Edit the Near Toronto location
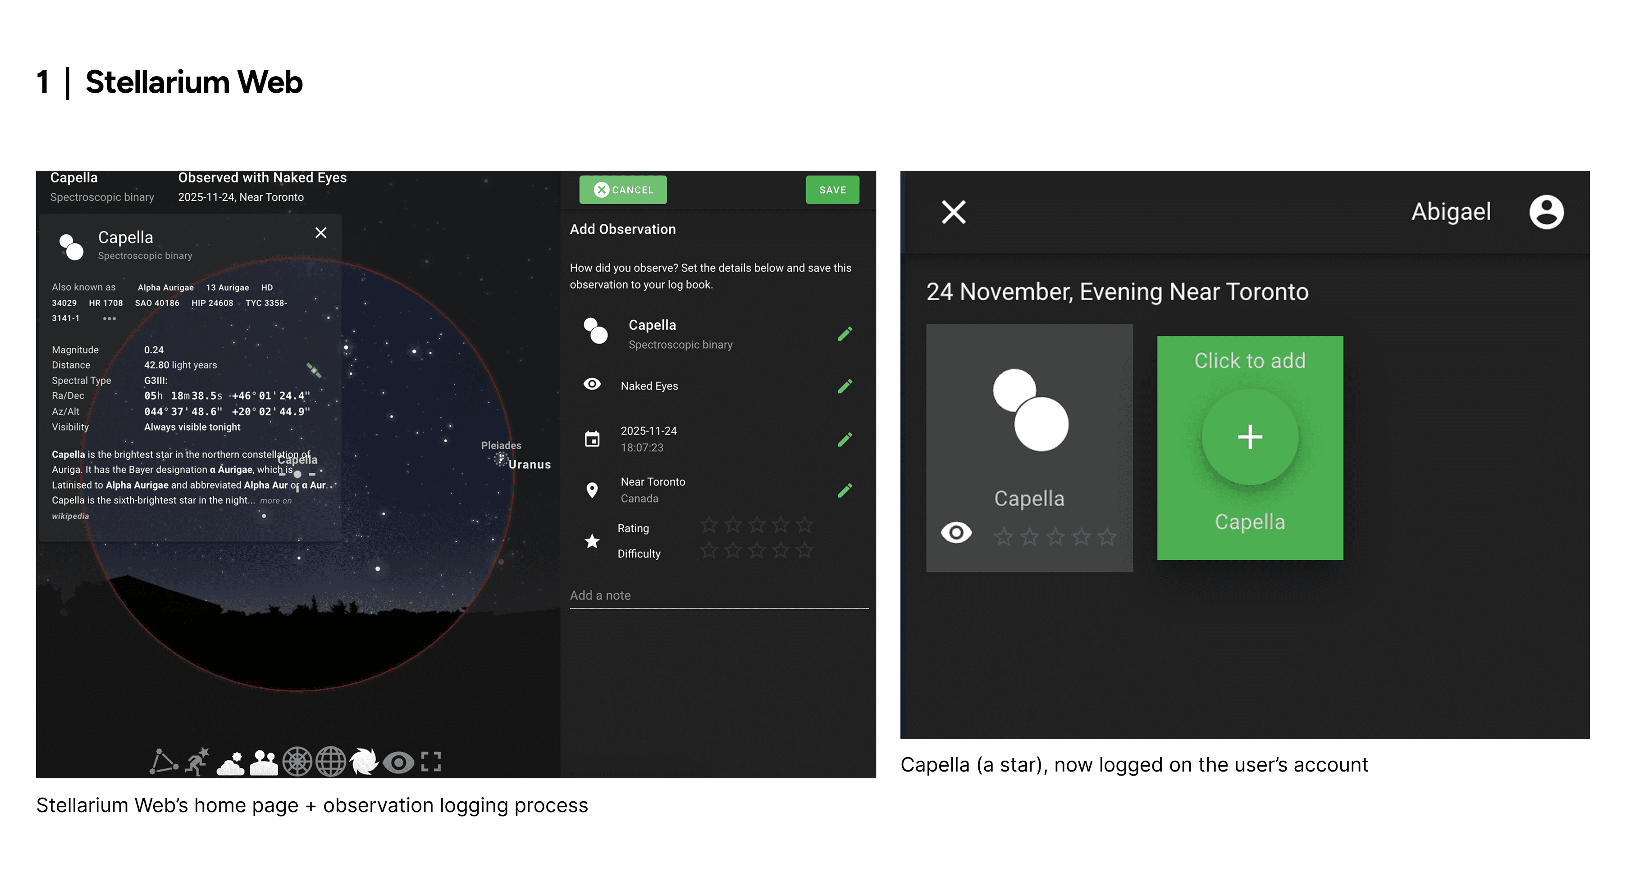 pyautogui.click(x=845, y=490)
